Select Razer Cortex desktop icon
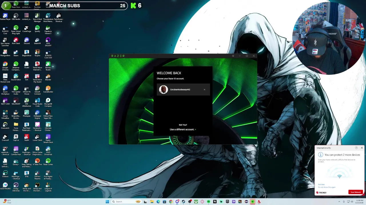The image size is (366, 205). [48, 162]
